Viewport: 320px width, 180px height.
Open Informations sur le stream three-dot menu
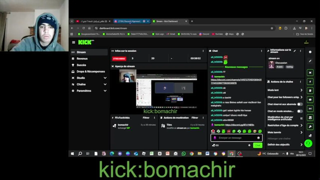tap(300, 51)
